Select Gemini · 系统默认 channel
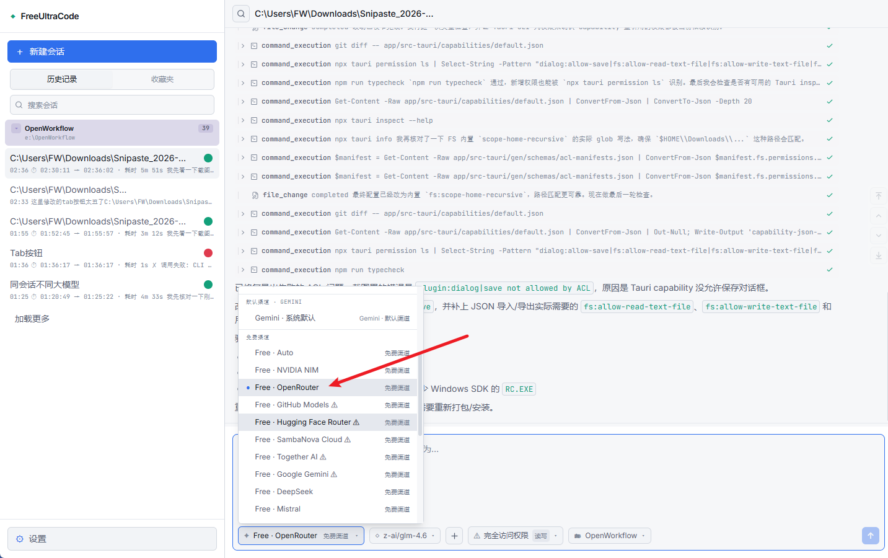Screen dimensions: 888x558 (x=328, y=318)
